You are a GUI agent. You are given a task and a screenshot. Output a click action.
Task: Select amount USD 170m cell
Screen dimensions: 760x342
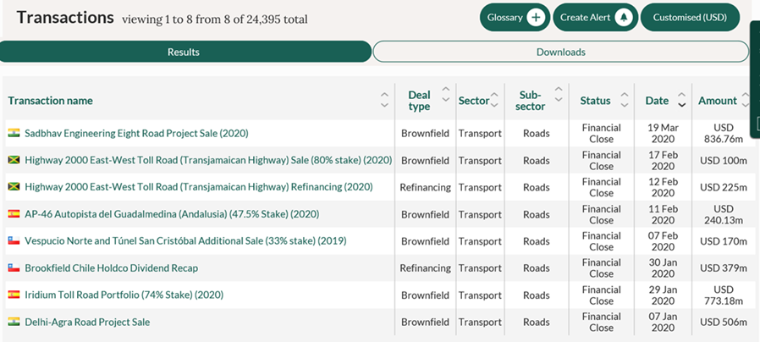pyautogui.click(x=724, y=241)
